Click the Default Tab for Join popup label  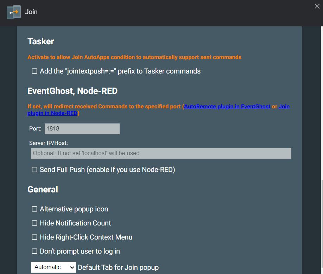118,268
